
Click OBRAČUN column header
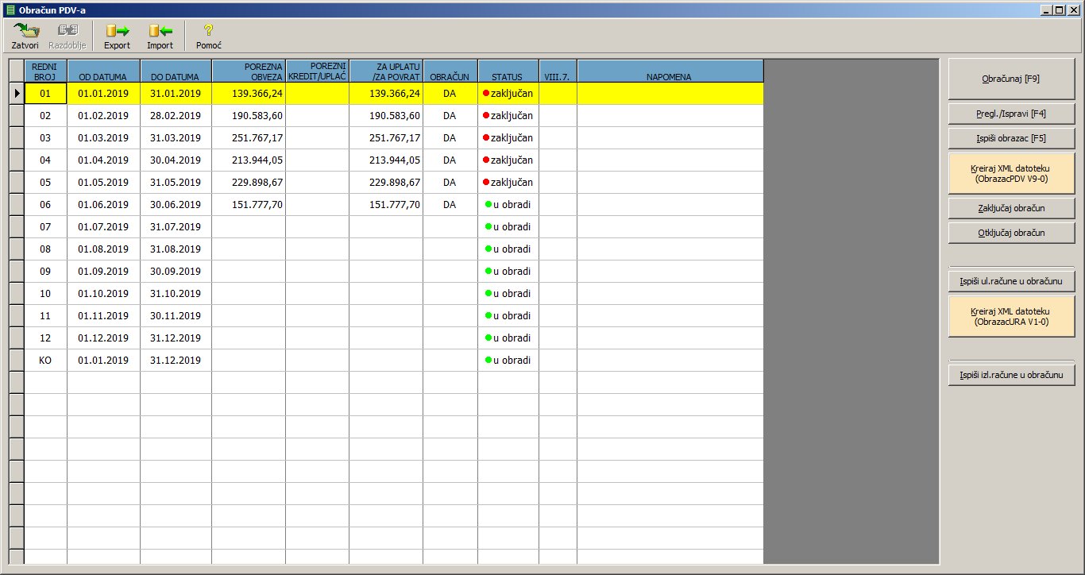[450, 71]
